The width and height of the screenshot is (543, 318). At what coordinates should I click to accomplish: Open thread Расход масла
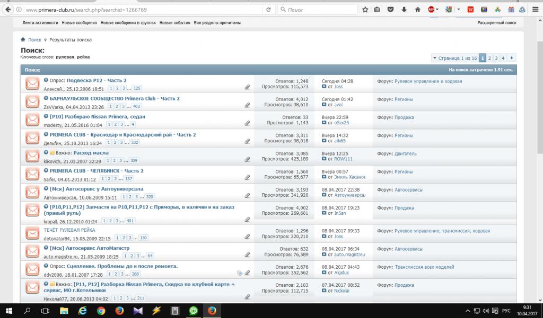click(91, 153)
